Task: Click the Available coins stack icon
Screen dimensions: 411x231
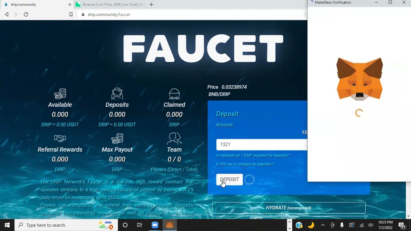Action: pyautogui.click(x=60, y=93)
